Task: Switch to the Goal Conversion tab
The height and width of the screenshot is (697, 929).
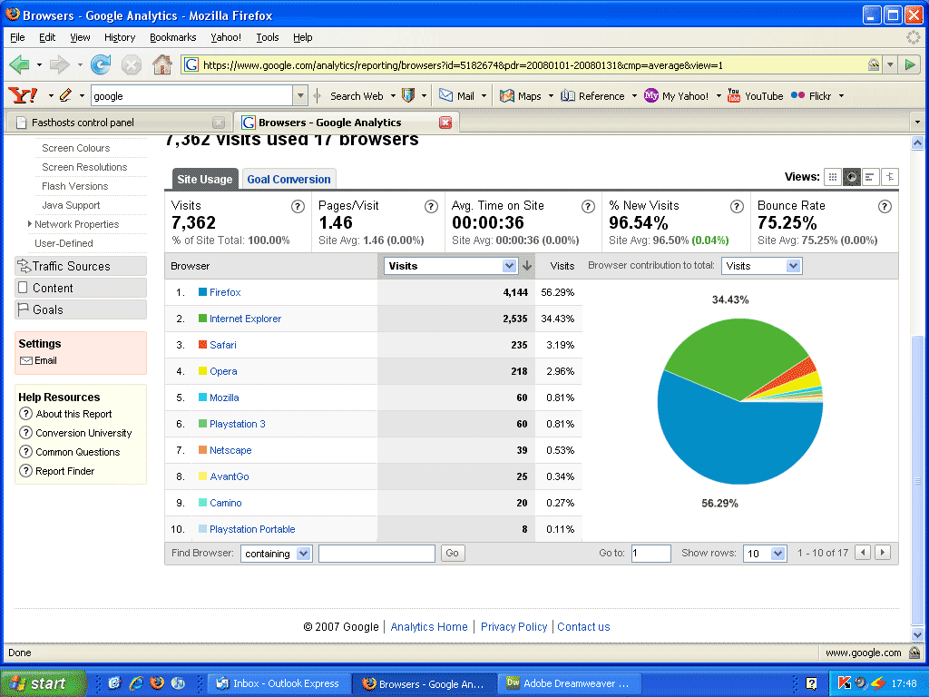Action: coord(288,179)
